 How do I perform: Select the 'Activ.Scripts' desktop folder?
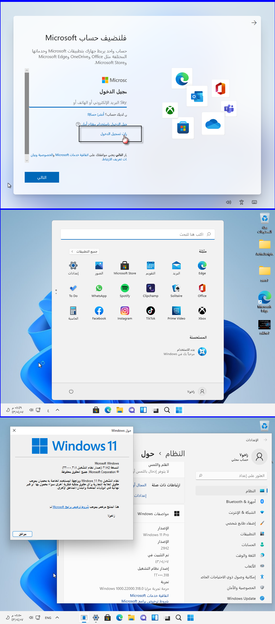[x=265, y=247]
